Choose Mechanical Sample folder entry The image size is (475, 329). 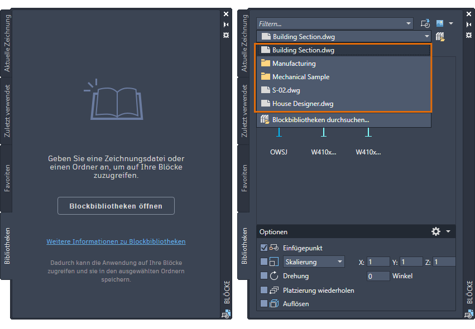click(x=343, y=76)
